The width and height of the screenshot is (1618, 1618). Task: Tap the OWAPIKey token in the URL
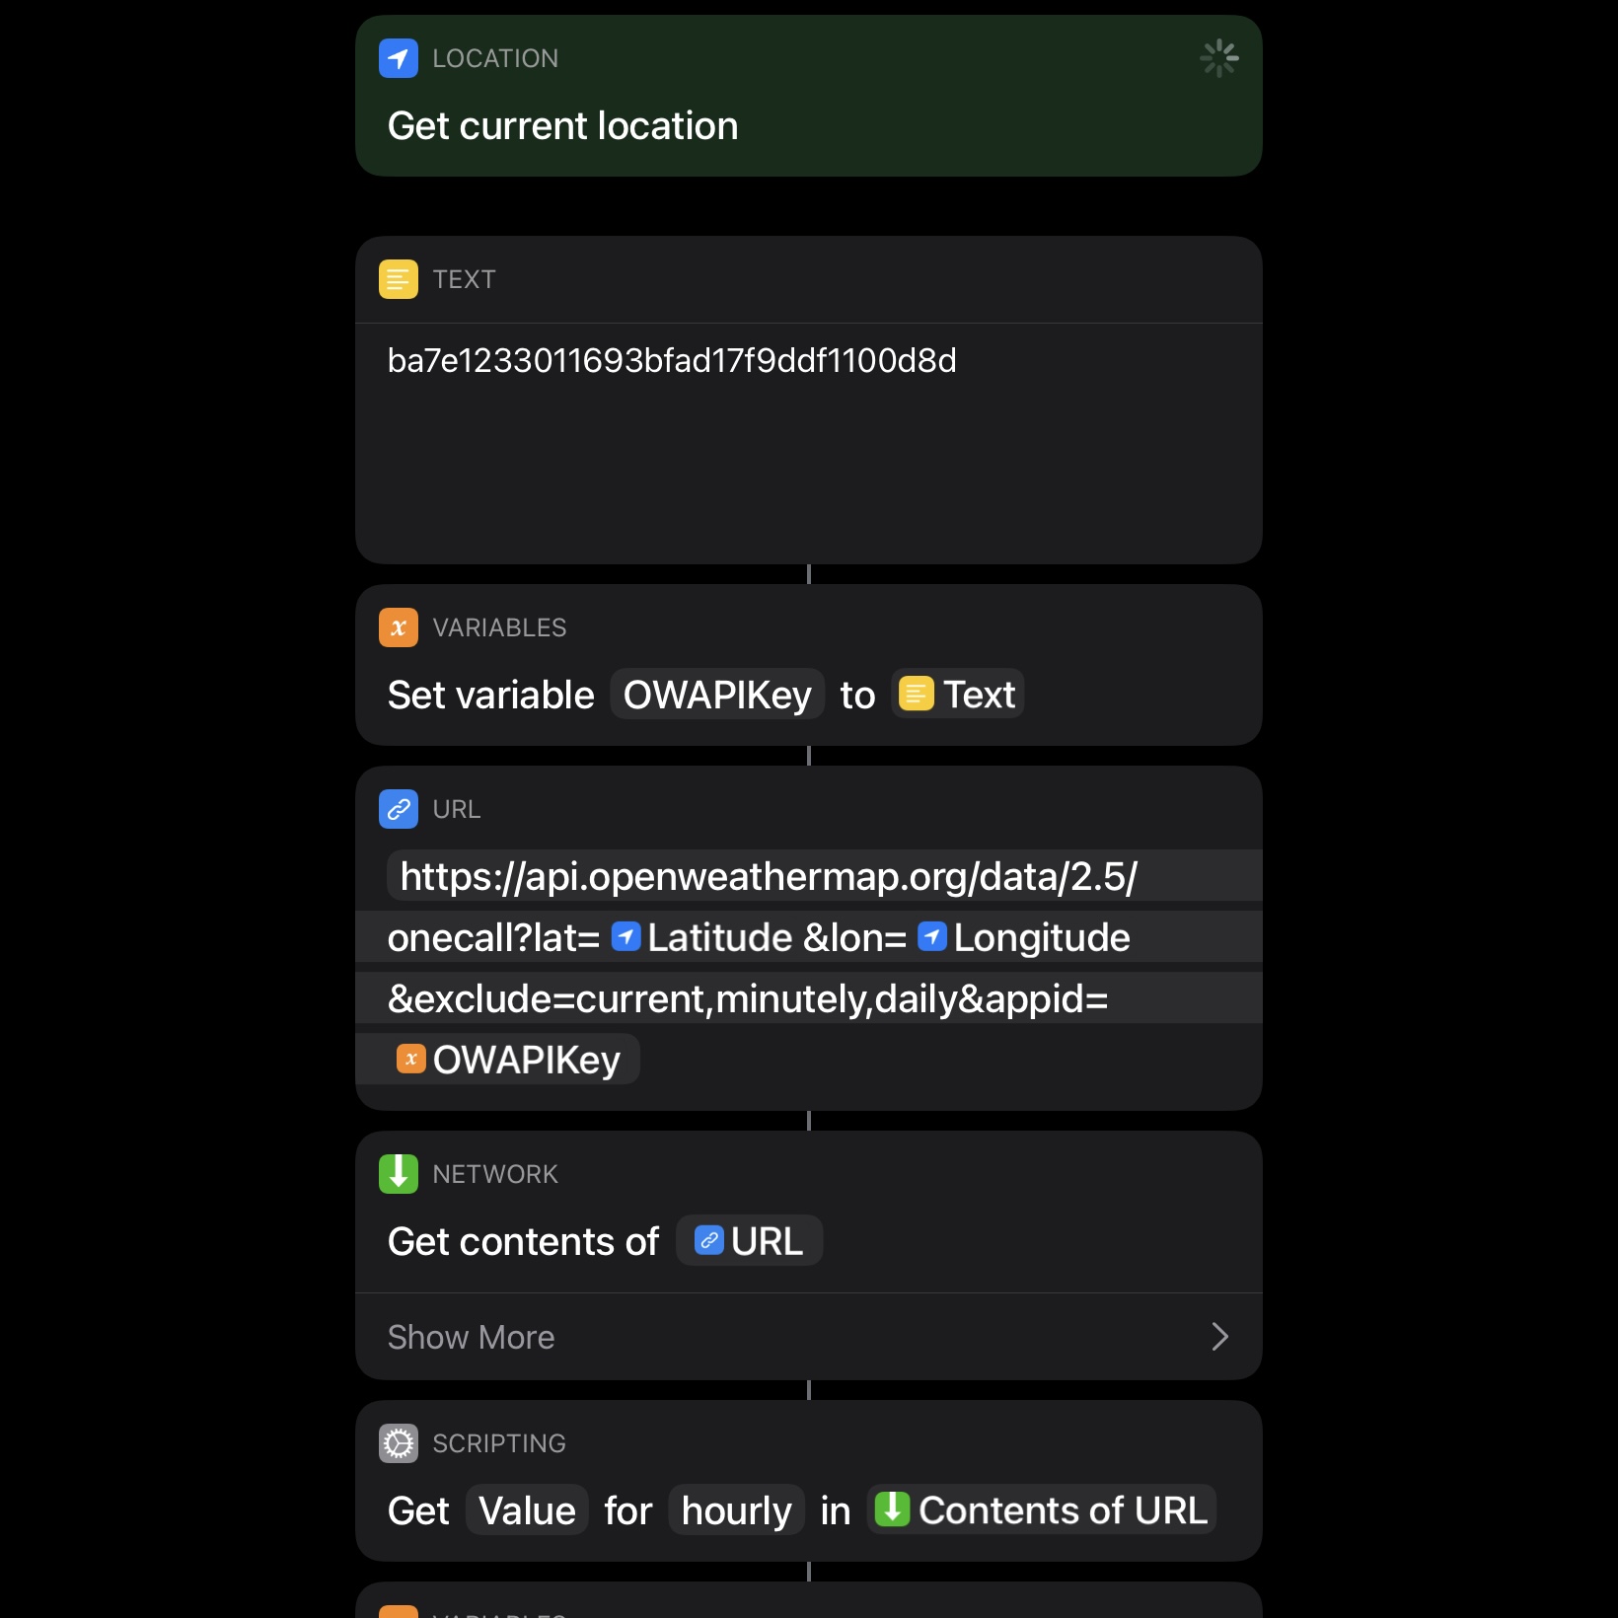(x=507, y=1060)
